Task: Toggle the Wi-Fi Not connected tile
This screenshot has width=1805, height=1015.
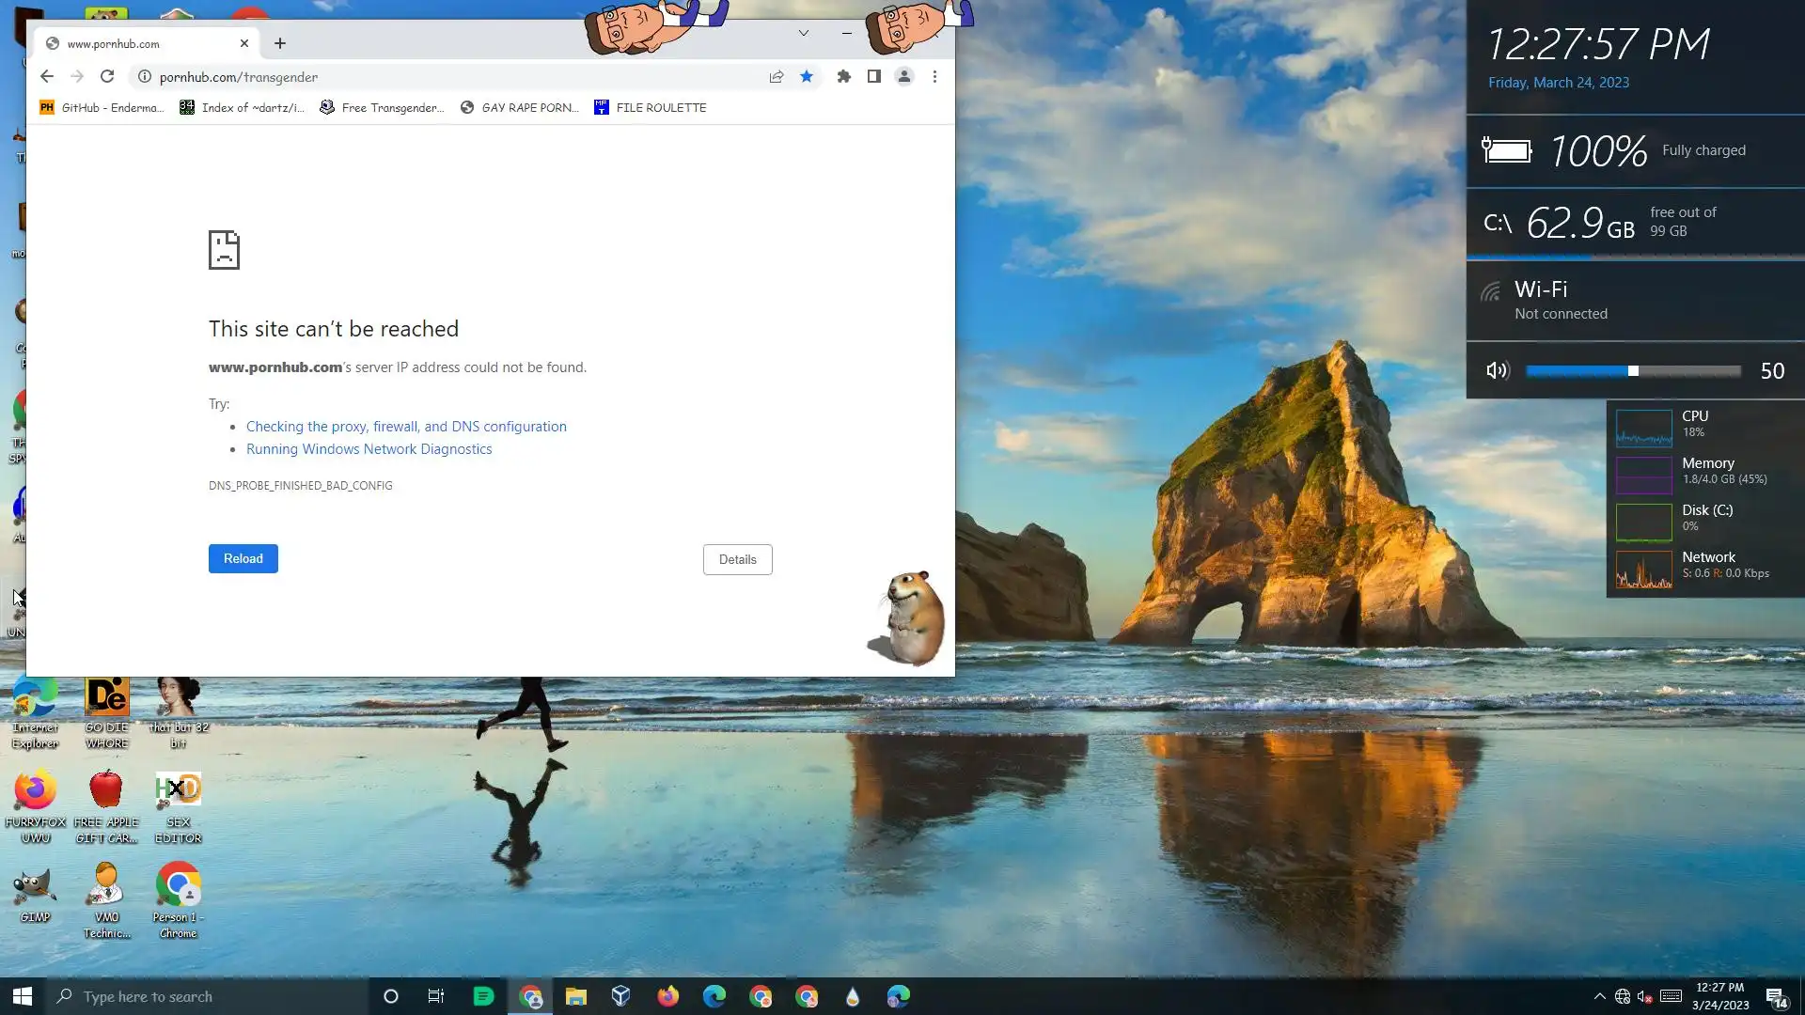Action: pyautogui.click(x=1635, y=300)
